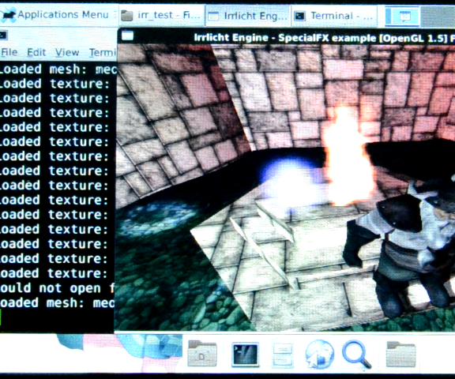Click the last 'oaded mesh: mec' terminal line

[x=57, y=302]
